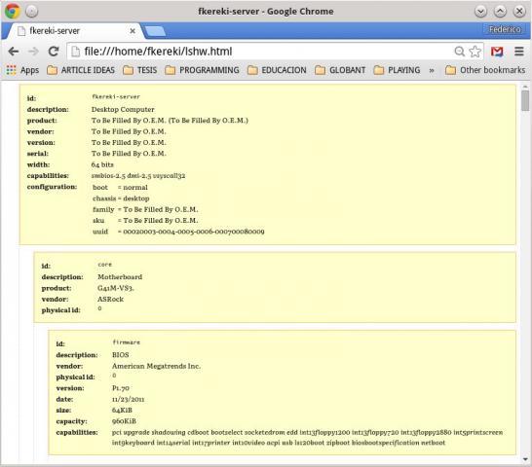Click the 'sku = To Be Filled By O.E.M.' line
Image resolution: width=532 pixels, height=467 pixels.
coord(145,221)
